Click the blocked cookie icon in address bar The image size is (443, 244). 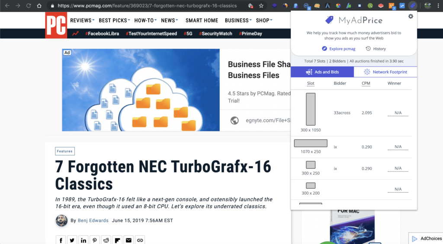(250, 6)
